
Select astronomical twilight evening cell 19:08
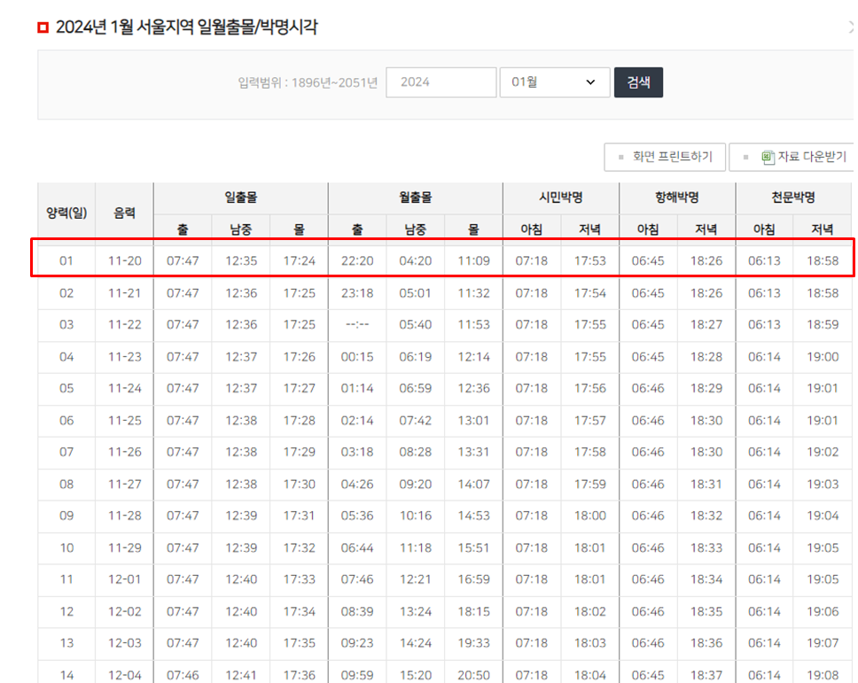823,675
